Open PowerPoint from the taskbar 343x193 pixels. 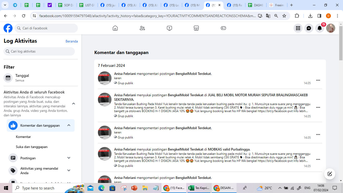click(134, 188)
